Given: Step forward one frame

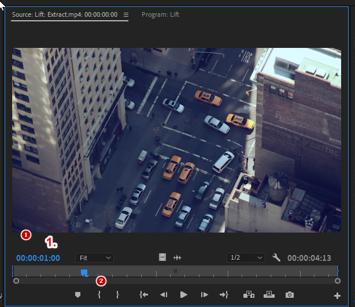Looking at the screenshot, I should pos(204,295).
